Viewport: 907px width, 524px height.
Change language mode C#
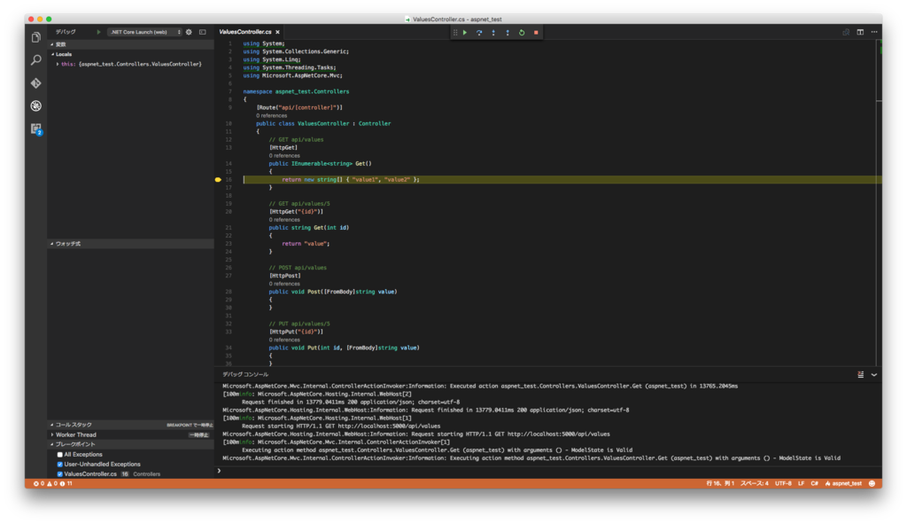click(815, 483)
